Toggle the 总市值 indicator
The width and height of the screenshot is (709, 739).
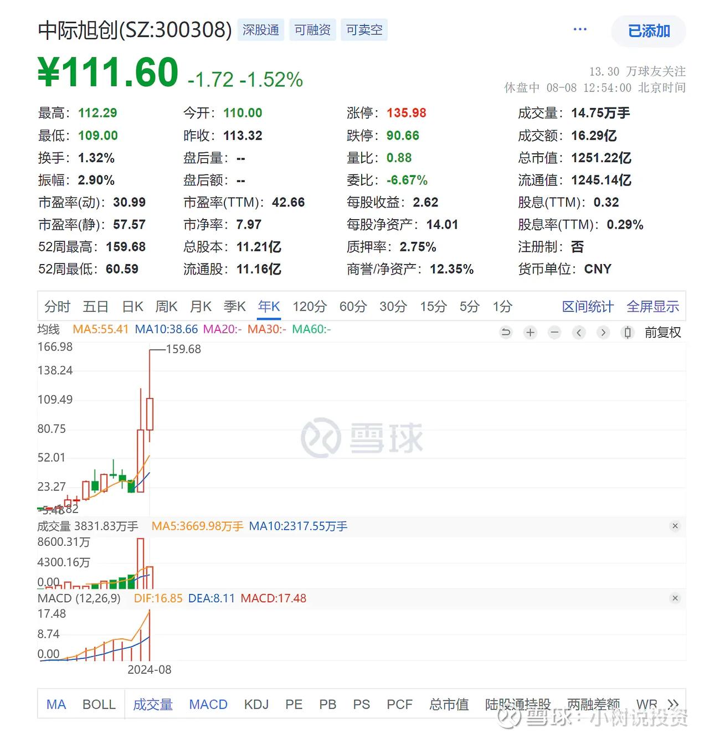pos(449,704)
